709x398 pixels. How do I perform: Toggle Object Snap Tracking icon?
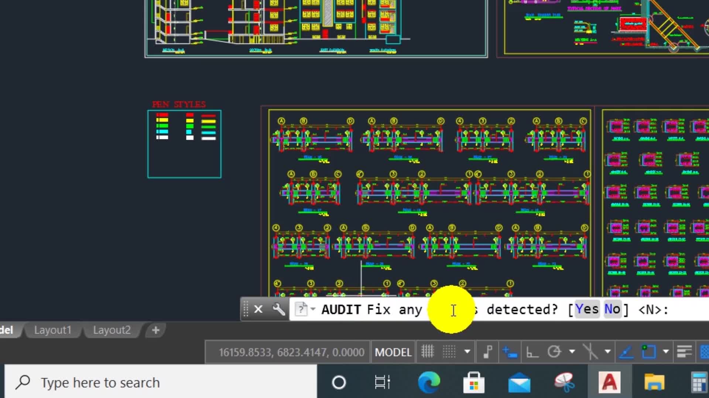[626, 352]
